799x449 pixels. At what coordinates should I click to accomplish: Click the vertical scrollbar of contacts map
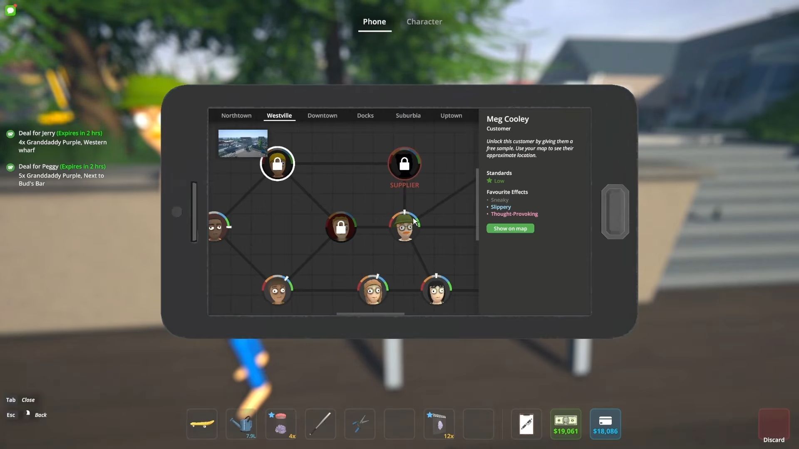pos(477,204)
